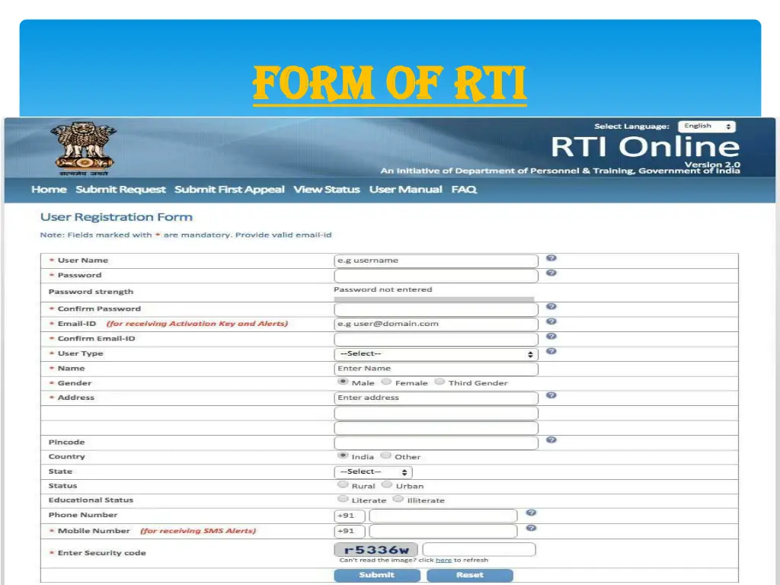Click the 'here' link to refresh captcha
The width and height of the screenshot is (780, 585).
tap(443, 561)
